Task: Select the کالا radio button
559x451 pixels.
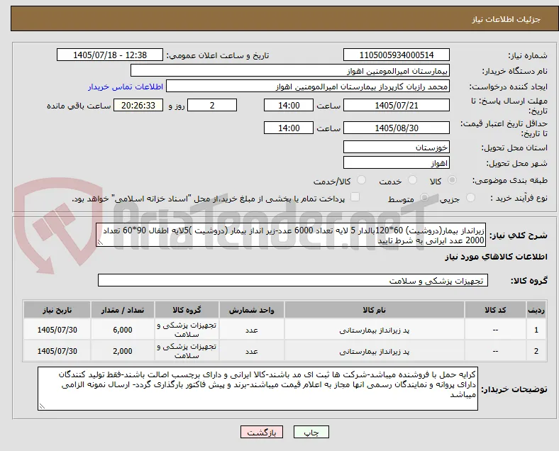Action: 452,180
